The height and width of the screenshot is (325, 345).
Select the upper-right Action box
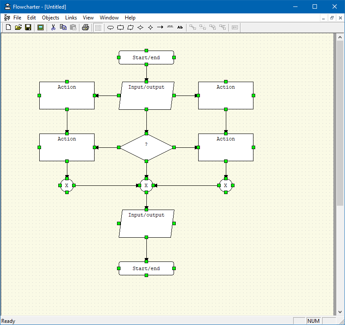226,96
